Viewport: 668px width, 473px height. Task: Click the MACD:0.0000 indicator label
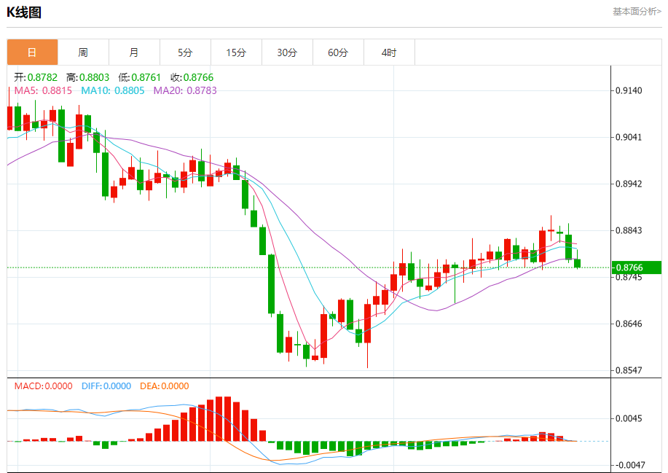click(44, 386)
